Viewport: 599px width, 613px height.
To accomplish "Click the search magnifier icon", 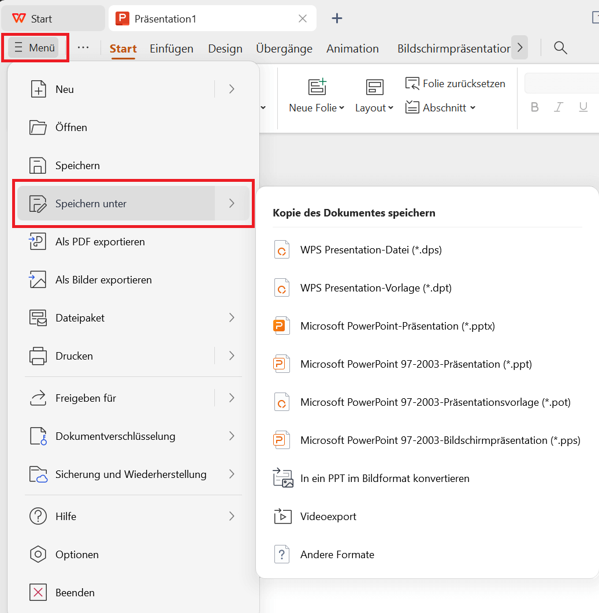I will [x=560, y=48].
